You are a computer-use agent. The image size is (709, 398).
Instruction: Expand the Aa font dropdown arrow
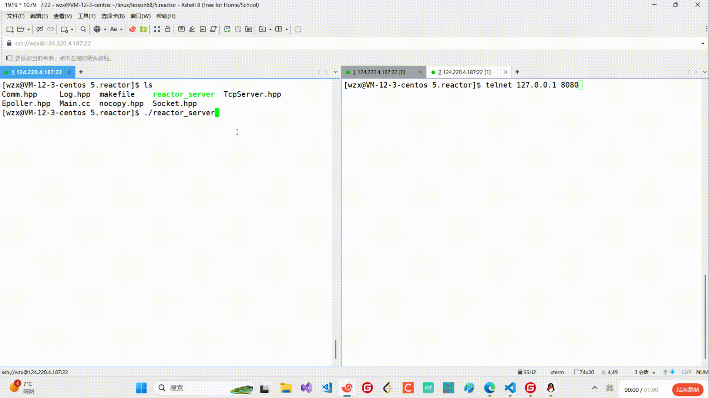[121, 29]
